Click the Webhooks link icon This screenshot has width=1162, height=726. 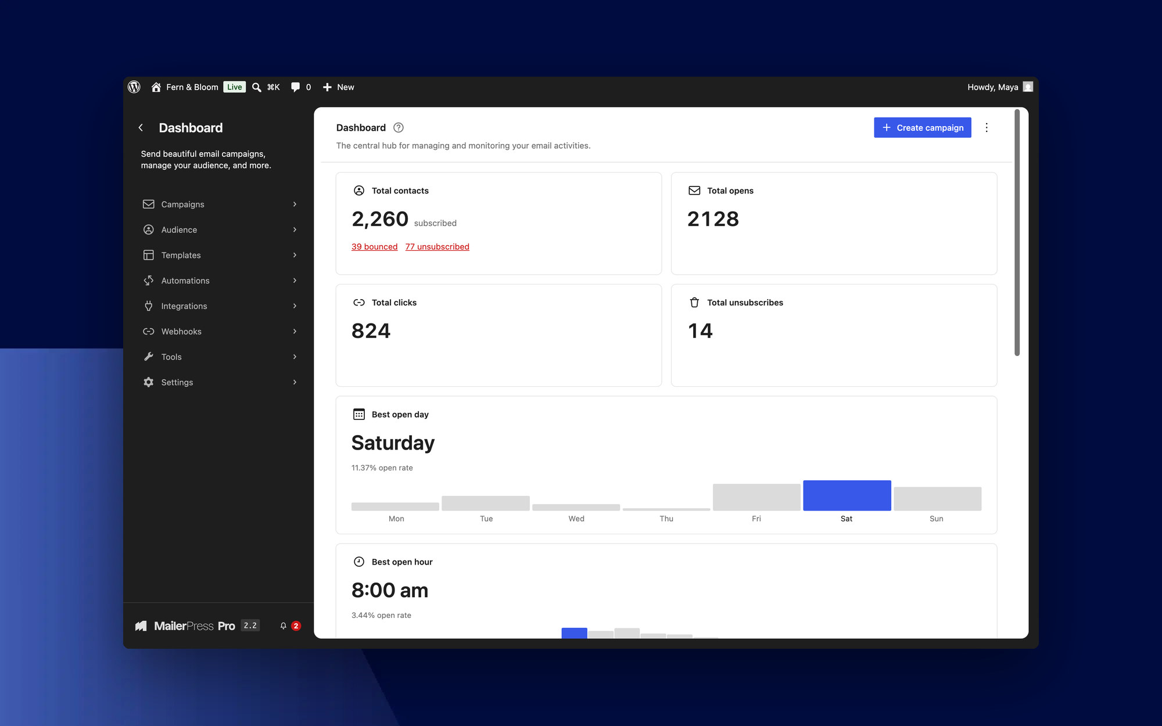(149, 332)
